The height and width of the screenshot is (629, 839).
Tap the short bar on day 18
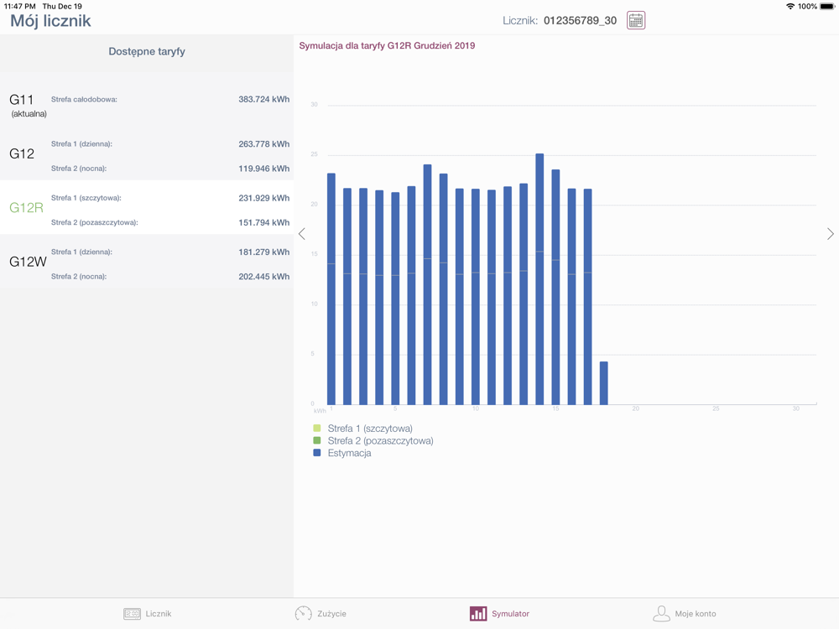click(x=604, y=383)
